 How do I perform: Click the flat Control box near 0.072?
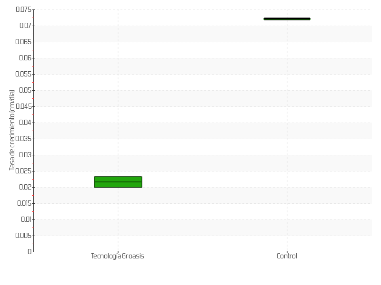(x=287, y=19)
